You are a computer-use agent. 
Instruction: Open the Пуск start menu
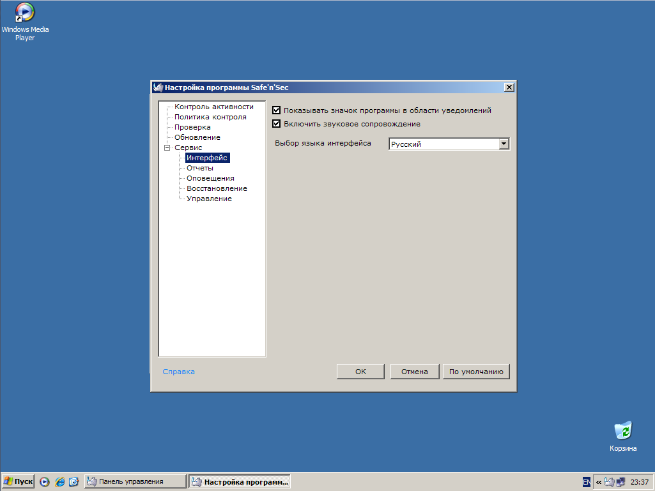(x=18, y=482)
